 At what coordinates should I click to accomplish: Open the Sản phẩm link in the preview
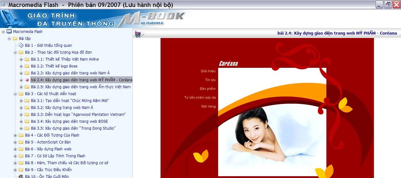208,89
